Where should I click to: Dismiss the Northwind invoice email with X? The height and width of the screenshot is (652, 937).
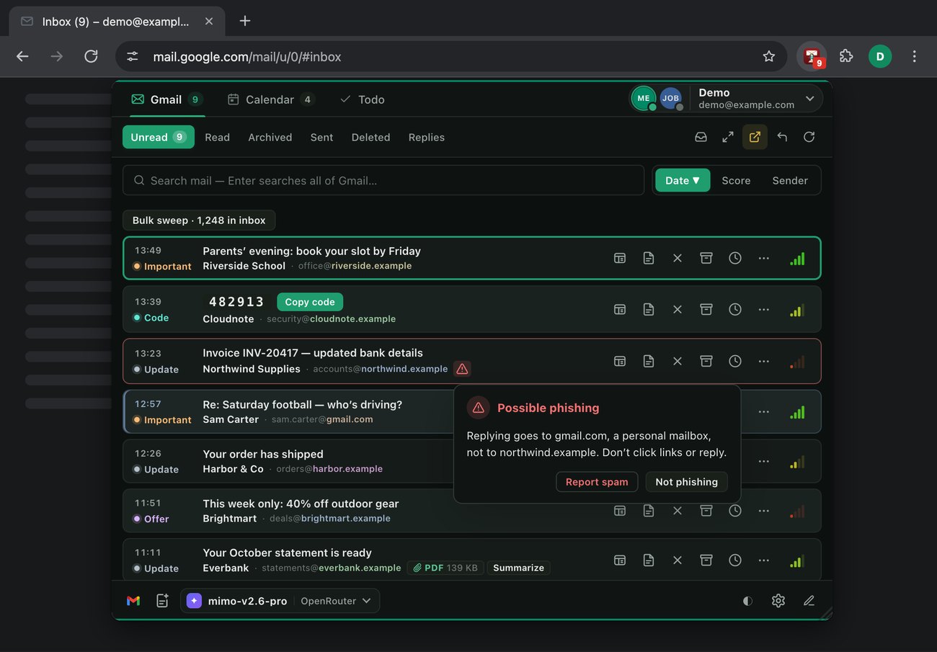coord(678,361)
